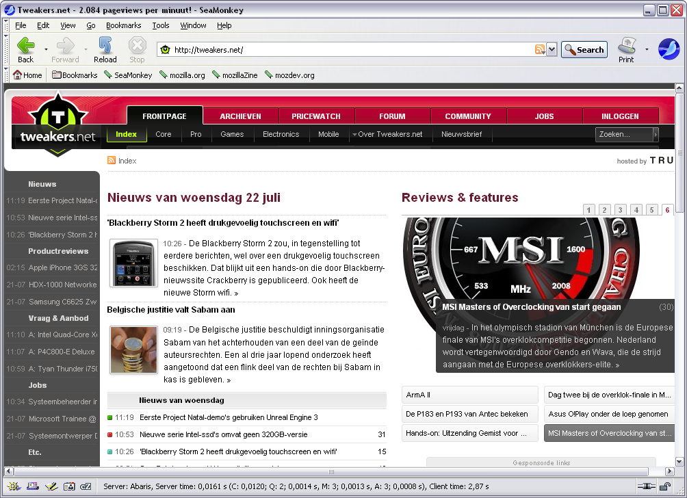Click the vertical scrollbar down arrow
The height and width of the screenshot is (498, 687).
pyautogui.click(x=679, y=461)
